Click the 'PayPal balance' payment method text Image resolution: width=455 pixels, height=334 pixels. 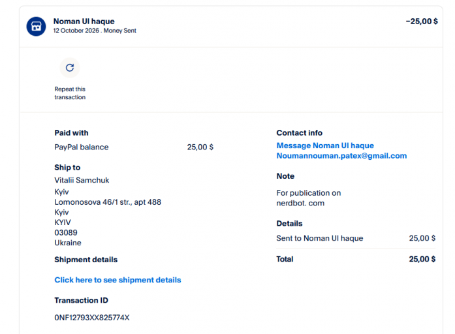point(82,147)
